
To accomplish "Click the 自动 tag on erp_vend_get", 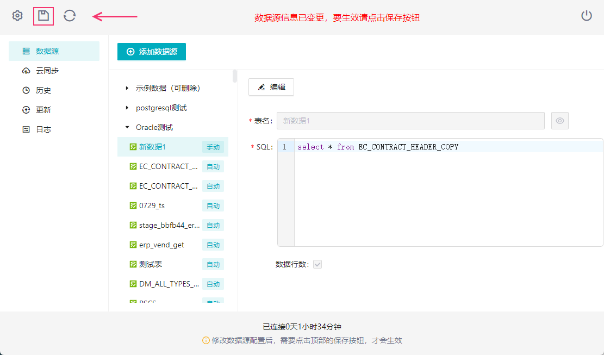I will (x=213, y=245).
